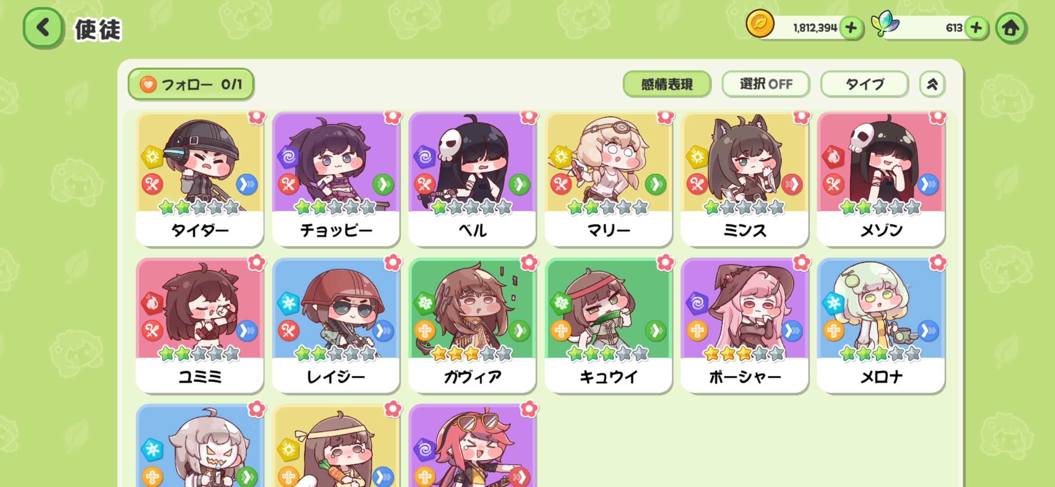The width and height of the screenshot is (1055, 487).
Task: Add crystals with the plus next to 613
Action: (976, 28)
